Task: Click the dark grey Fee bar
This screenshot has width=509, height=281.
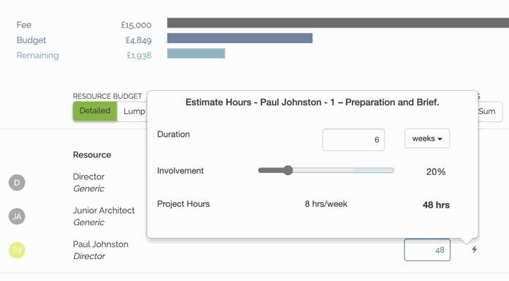Action: pos(338,23)
